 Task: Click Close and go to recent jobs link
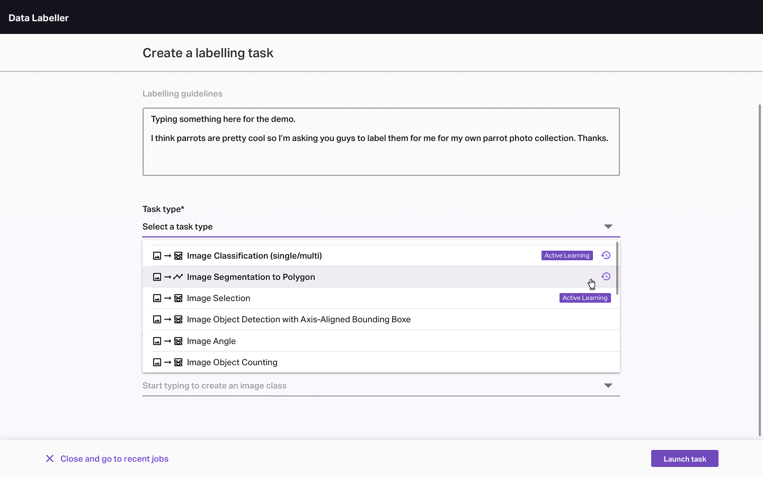point(114,459)
